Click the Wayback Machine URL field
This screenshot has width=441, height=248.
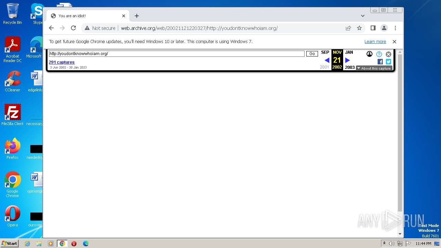pos(176,54)
